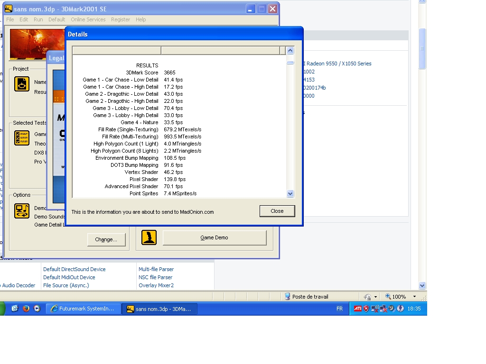Click the Change... button
Screen dimensions: 486x364
(x=106, y=239)
